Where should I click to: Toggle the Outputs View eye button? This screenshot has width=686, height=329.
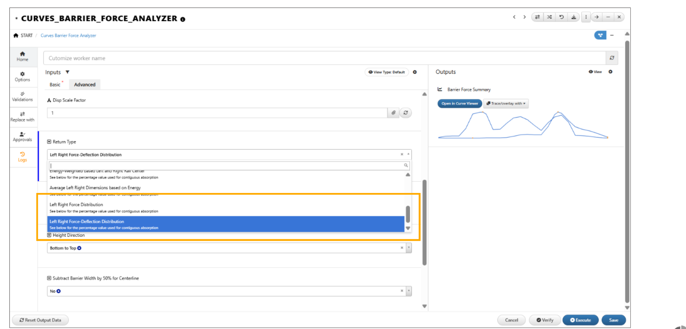(x=595, y=72)
